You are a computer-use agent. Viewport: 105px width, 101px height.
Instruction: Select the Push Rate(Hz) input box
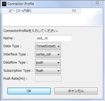[x=48, y=79]
